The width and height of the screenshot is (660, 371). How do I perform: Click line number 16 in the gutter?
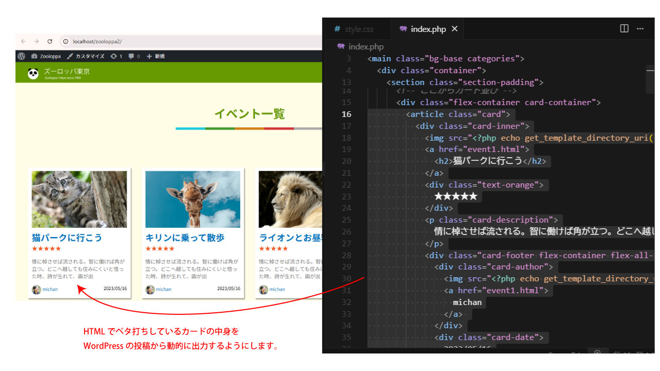pos(346,114)
